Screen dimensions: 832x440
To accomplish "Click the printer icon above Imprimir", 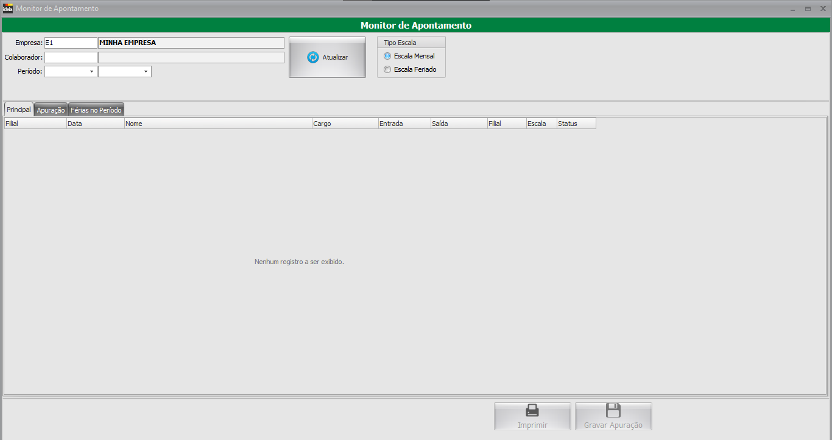I will pyautogui.click(x=532, y=411).
